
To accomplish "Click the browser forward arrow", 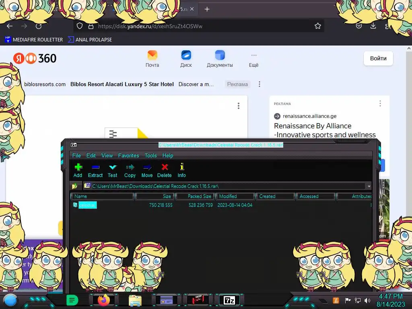I will 24,26.
